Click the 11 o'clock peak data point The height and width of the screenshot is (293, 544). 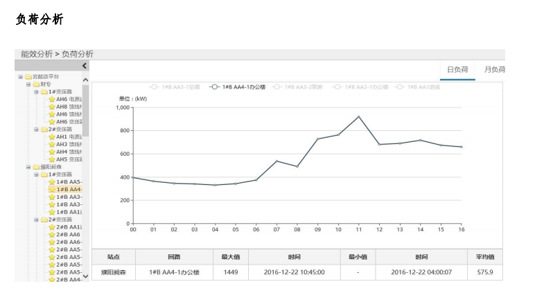pyautogui.click(x=358, y=116)
